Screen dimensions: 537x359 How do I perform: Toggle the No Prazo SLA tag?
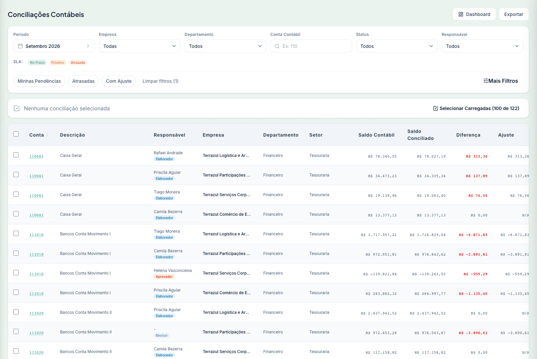pos(37,62)
